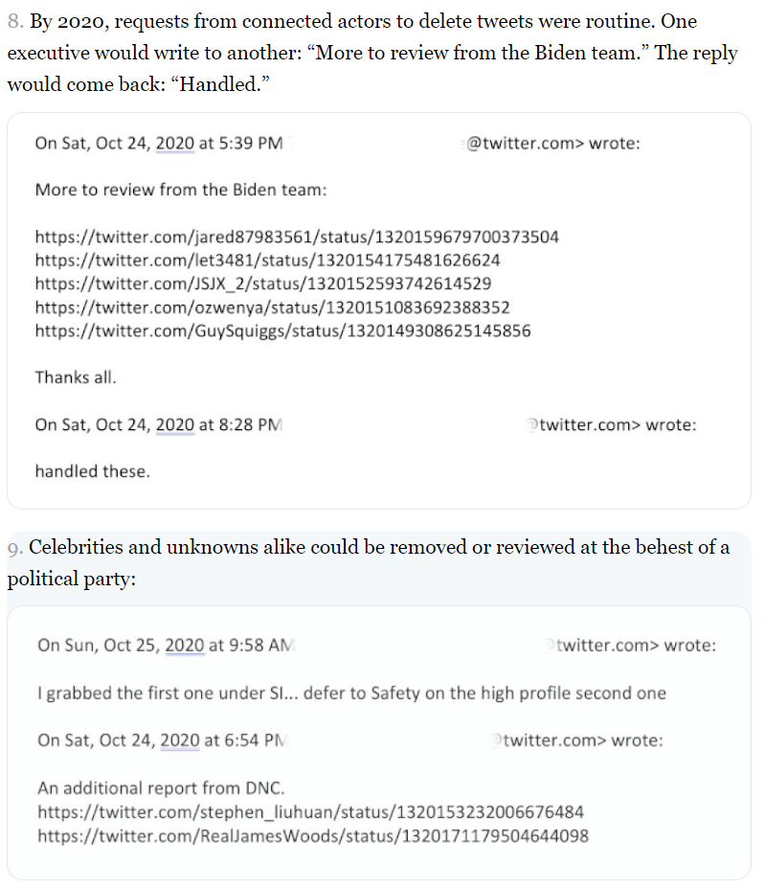Click the underlined 2020 in the 8:28 PM header
The width and height of the screenshot is (765, 888).
pyautogui.click(x=174, y=424)
